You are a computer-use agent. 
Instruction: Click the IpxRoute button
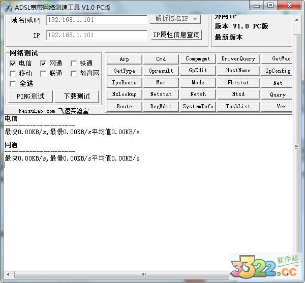[125, 83]
